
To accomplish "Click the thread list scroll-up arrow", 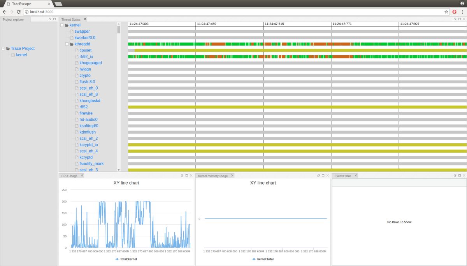I will (x=119, y=24).
